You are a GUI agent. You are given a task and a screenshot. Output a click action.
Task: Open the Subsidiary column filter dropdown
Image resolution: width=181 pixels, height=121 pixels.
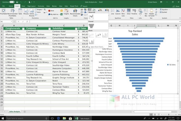[76, 29]
